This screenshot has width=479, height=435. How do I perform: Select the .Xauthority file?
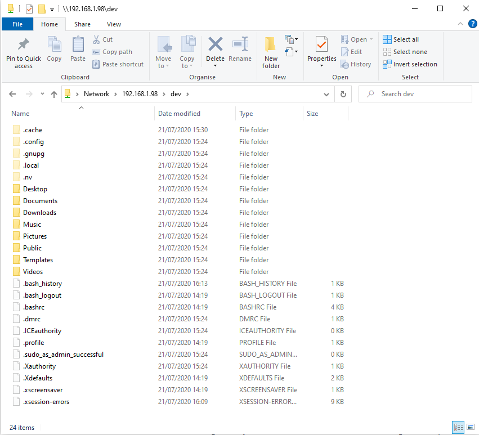point(39,366)
